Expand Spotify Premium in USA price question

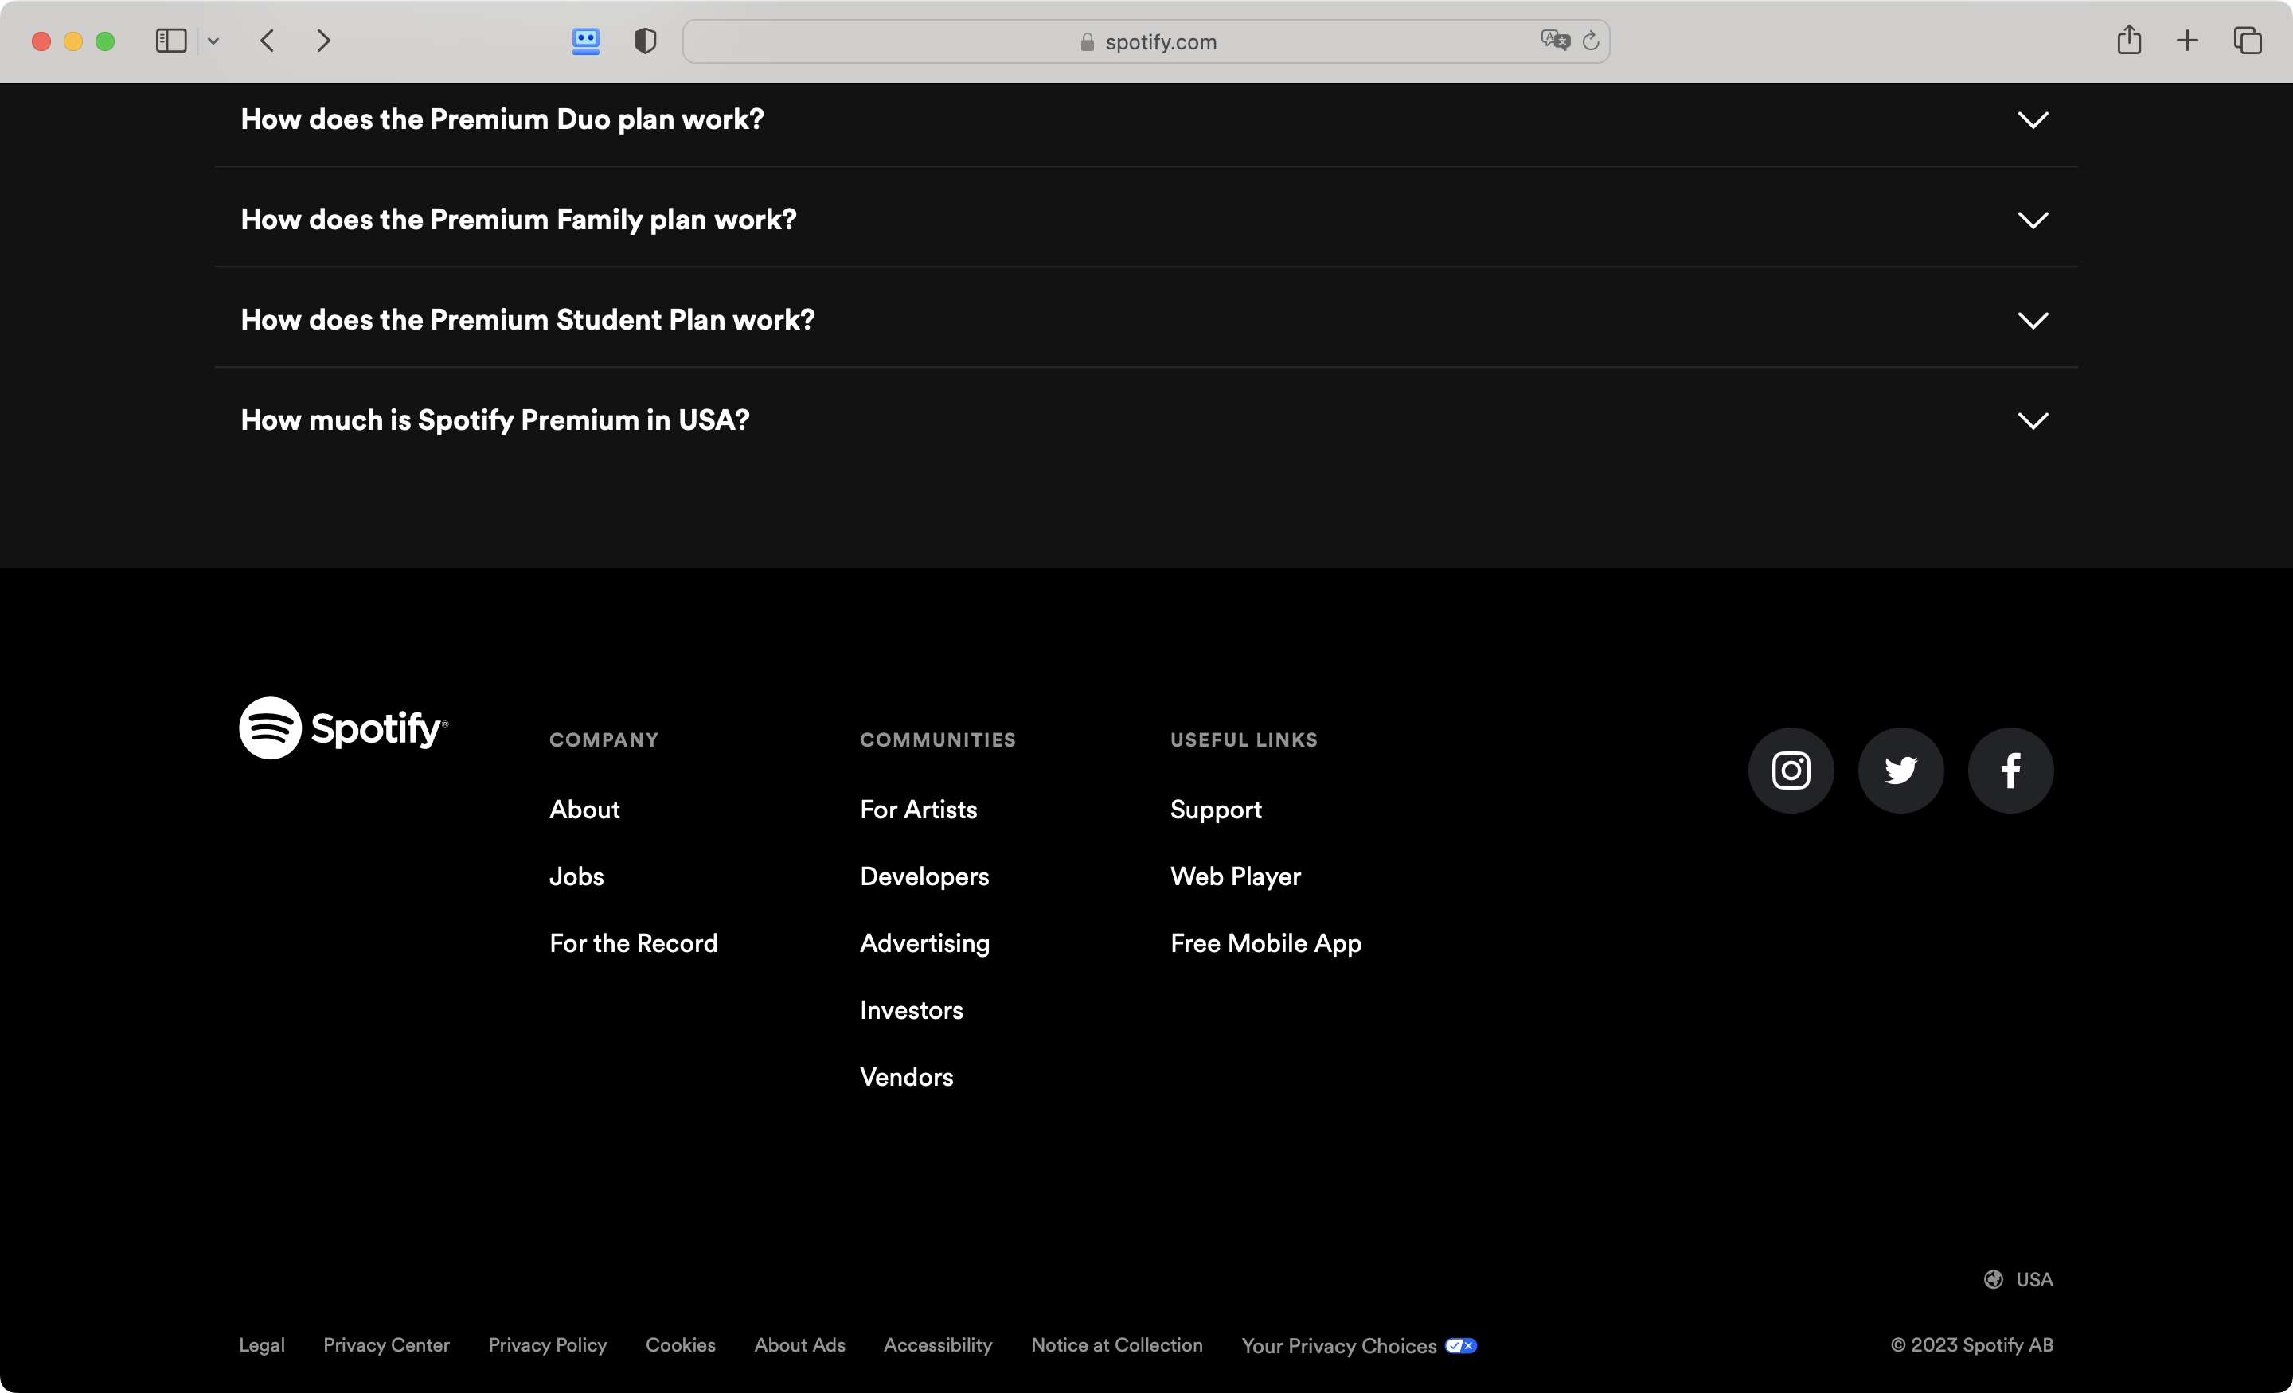coord(2033,420)
